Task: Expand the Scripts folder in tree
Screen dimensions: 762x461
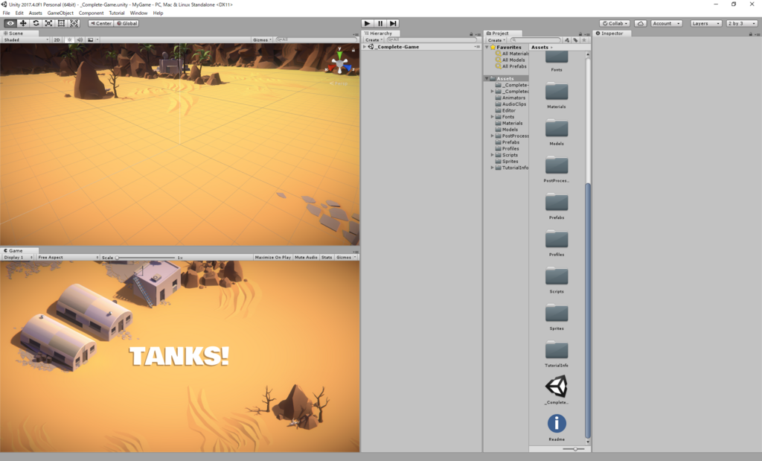Action: point(493,155)
